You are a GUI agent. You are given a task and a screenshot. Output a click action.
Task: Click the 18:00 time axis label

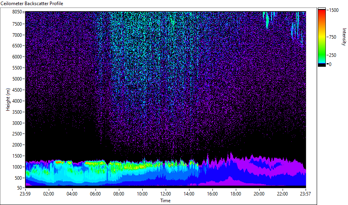[x=236, y=194]
